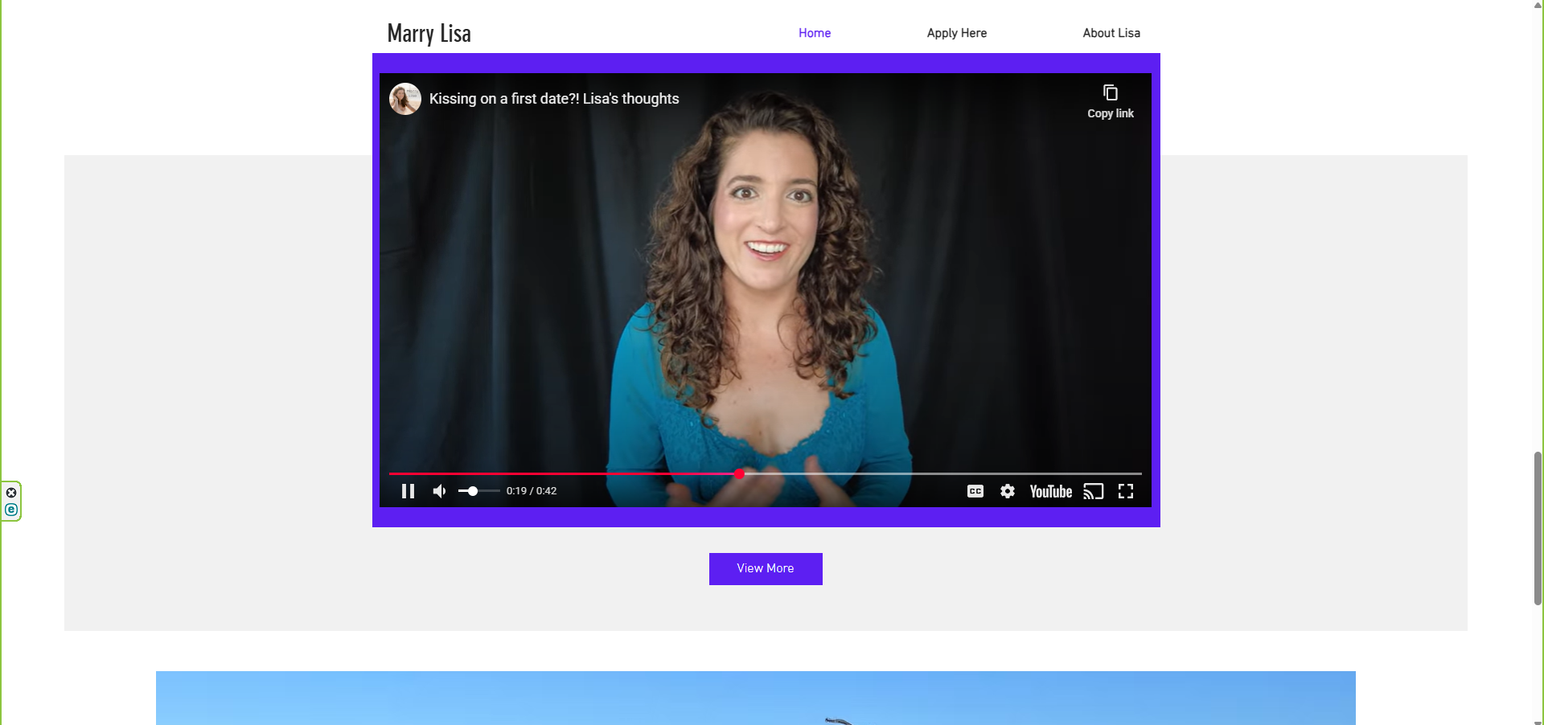Image resolution: width=1544 pixels, height=725 pixels.
Task: Click the red video progress bar
Action: pos(563,473)
